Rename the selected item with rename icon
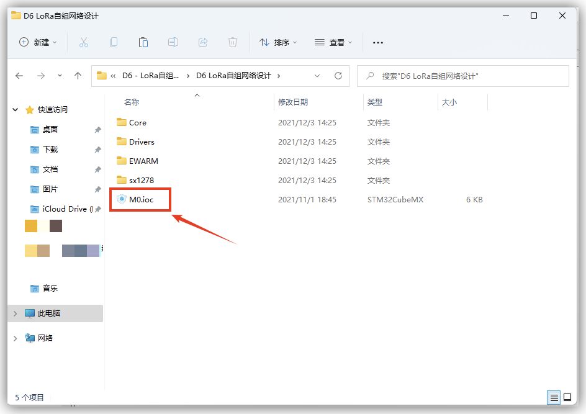Viewport: 586px width, 414px height. tap(173, 43)
